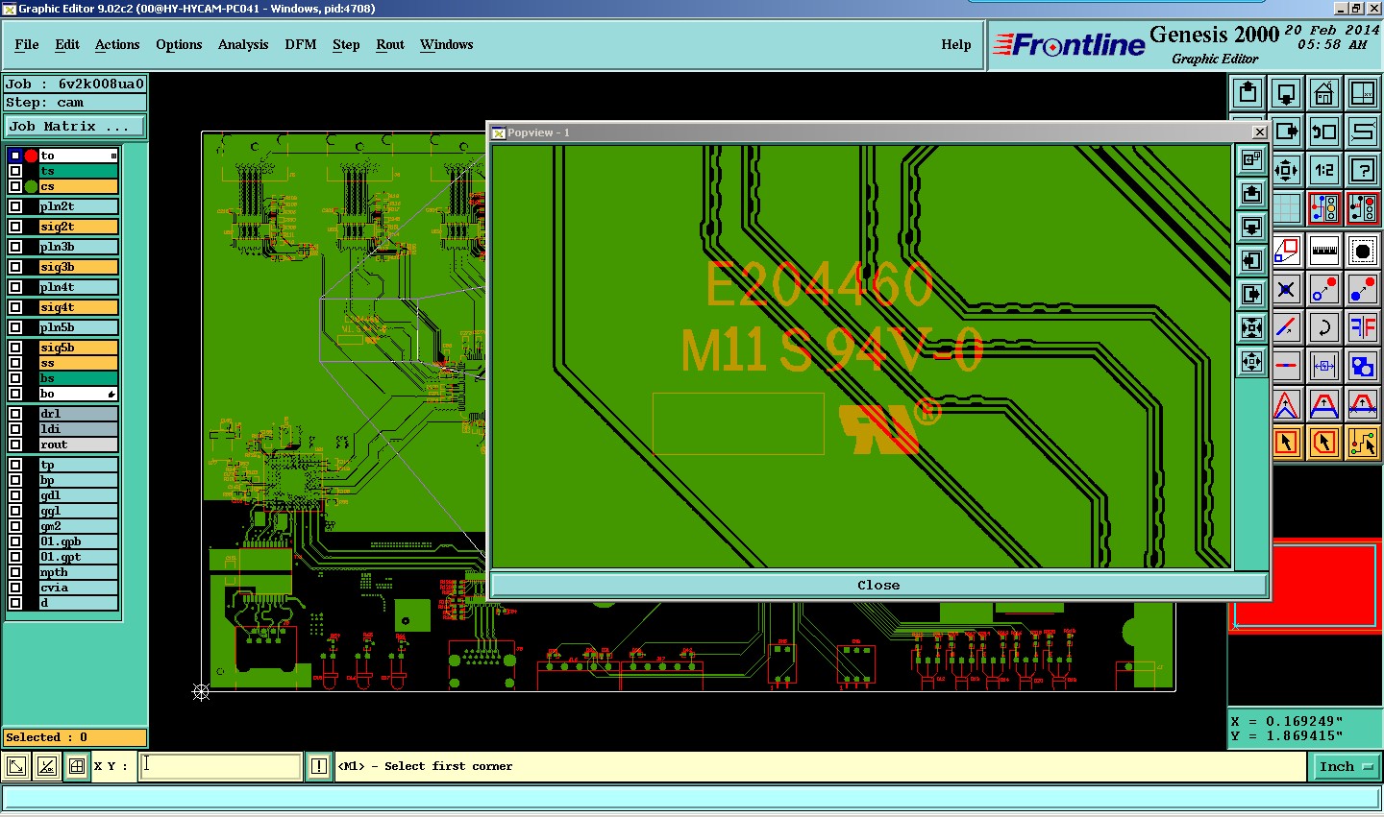Open the DFM menu
The width and height of the screenshot is (1384, 817).
tap(301, 44)
